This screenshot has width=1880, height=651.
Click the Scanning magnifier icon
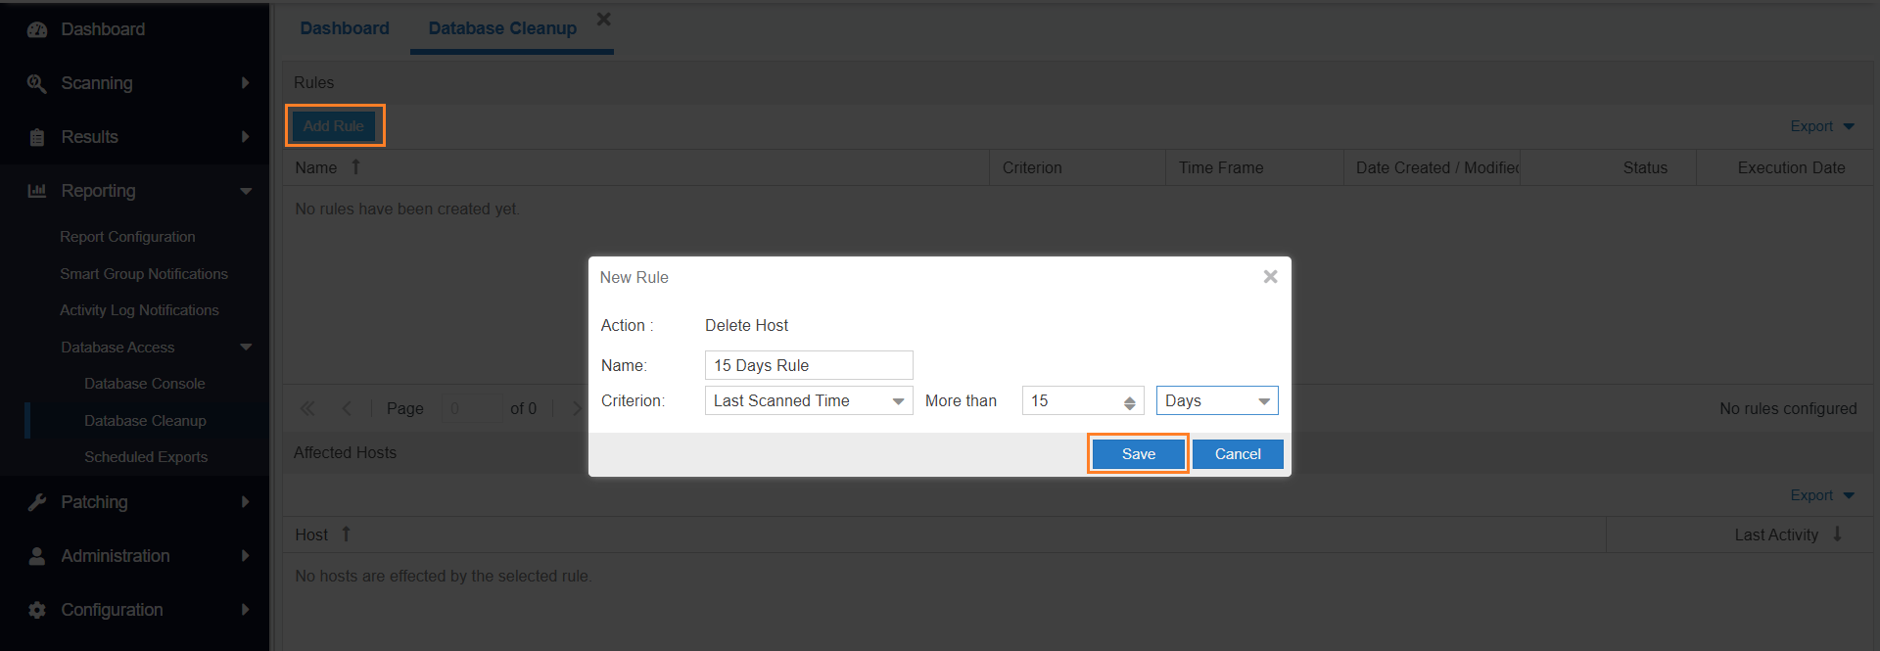[37, 83]
